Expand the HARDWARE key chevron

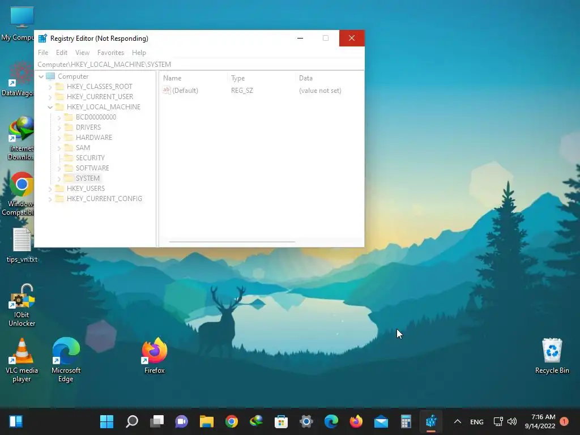(59, 138)
